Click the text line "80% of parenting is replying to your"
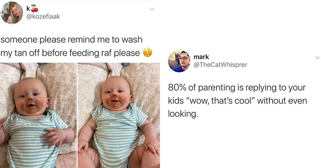321x168 pixels. pyautogui.click(x=237, y=88)
